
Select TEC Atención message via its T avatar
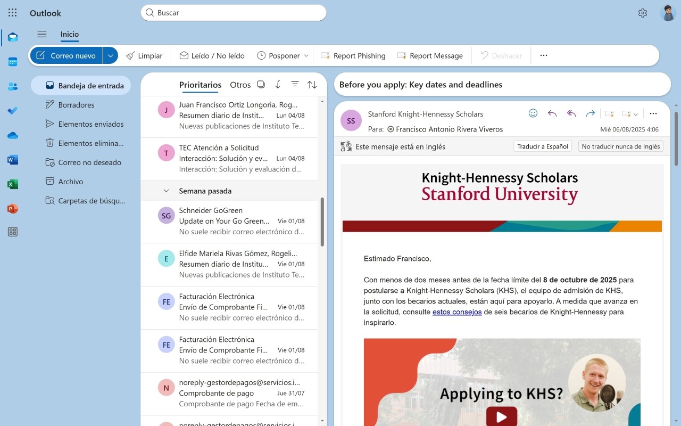167,153
